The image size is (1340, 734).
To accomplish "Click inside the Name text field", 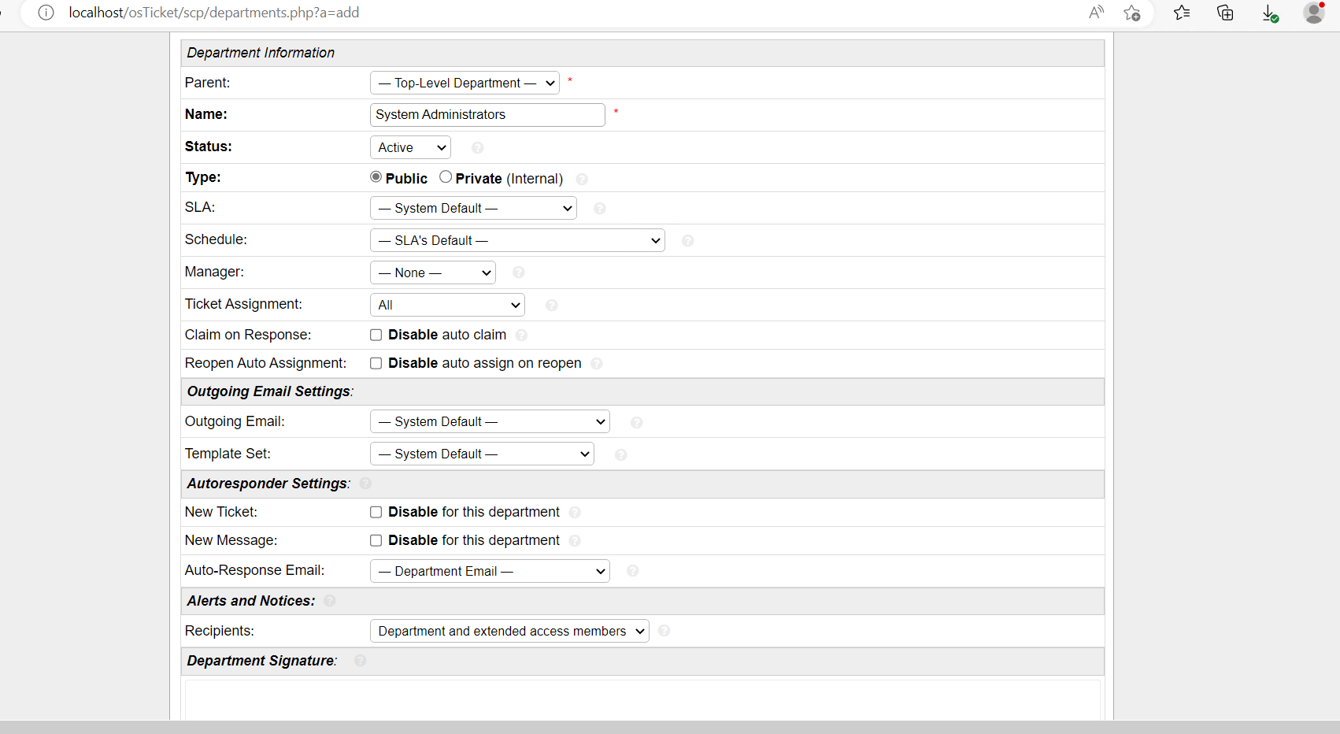I will (487, 114).
